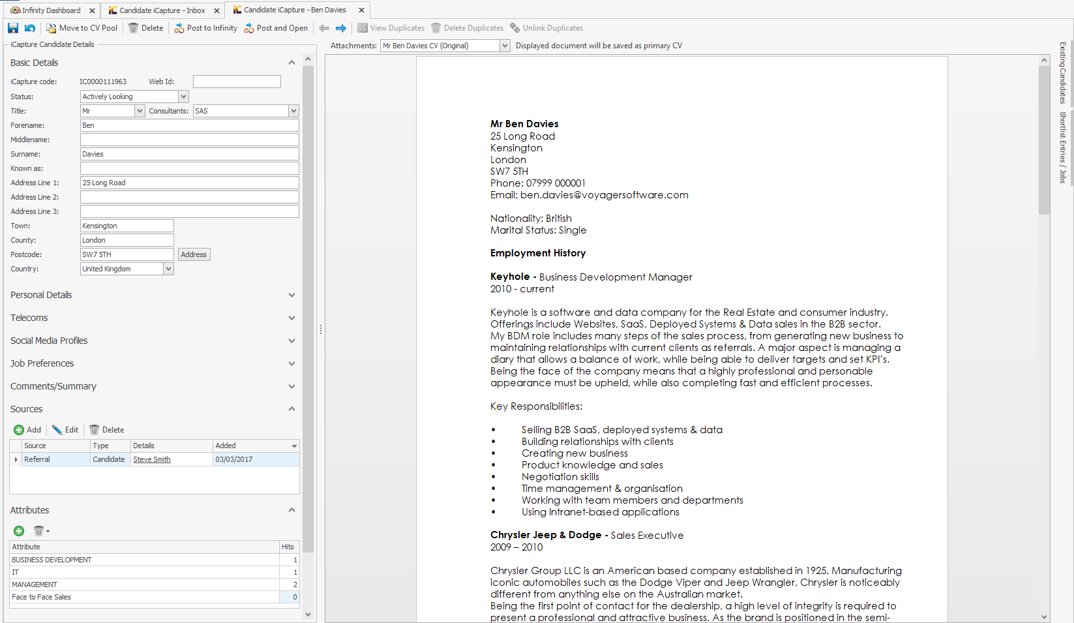1074x623 pixels.
Task: Open the Attachments dropdown
Action: 505,46
